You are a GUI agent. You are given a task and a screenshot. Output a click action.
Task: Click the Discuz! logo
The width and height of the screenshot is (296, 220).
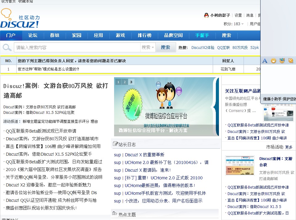(x=20, y=18)
